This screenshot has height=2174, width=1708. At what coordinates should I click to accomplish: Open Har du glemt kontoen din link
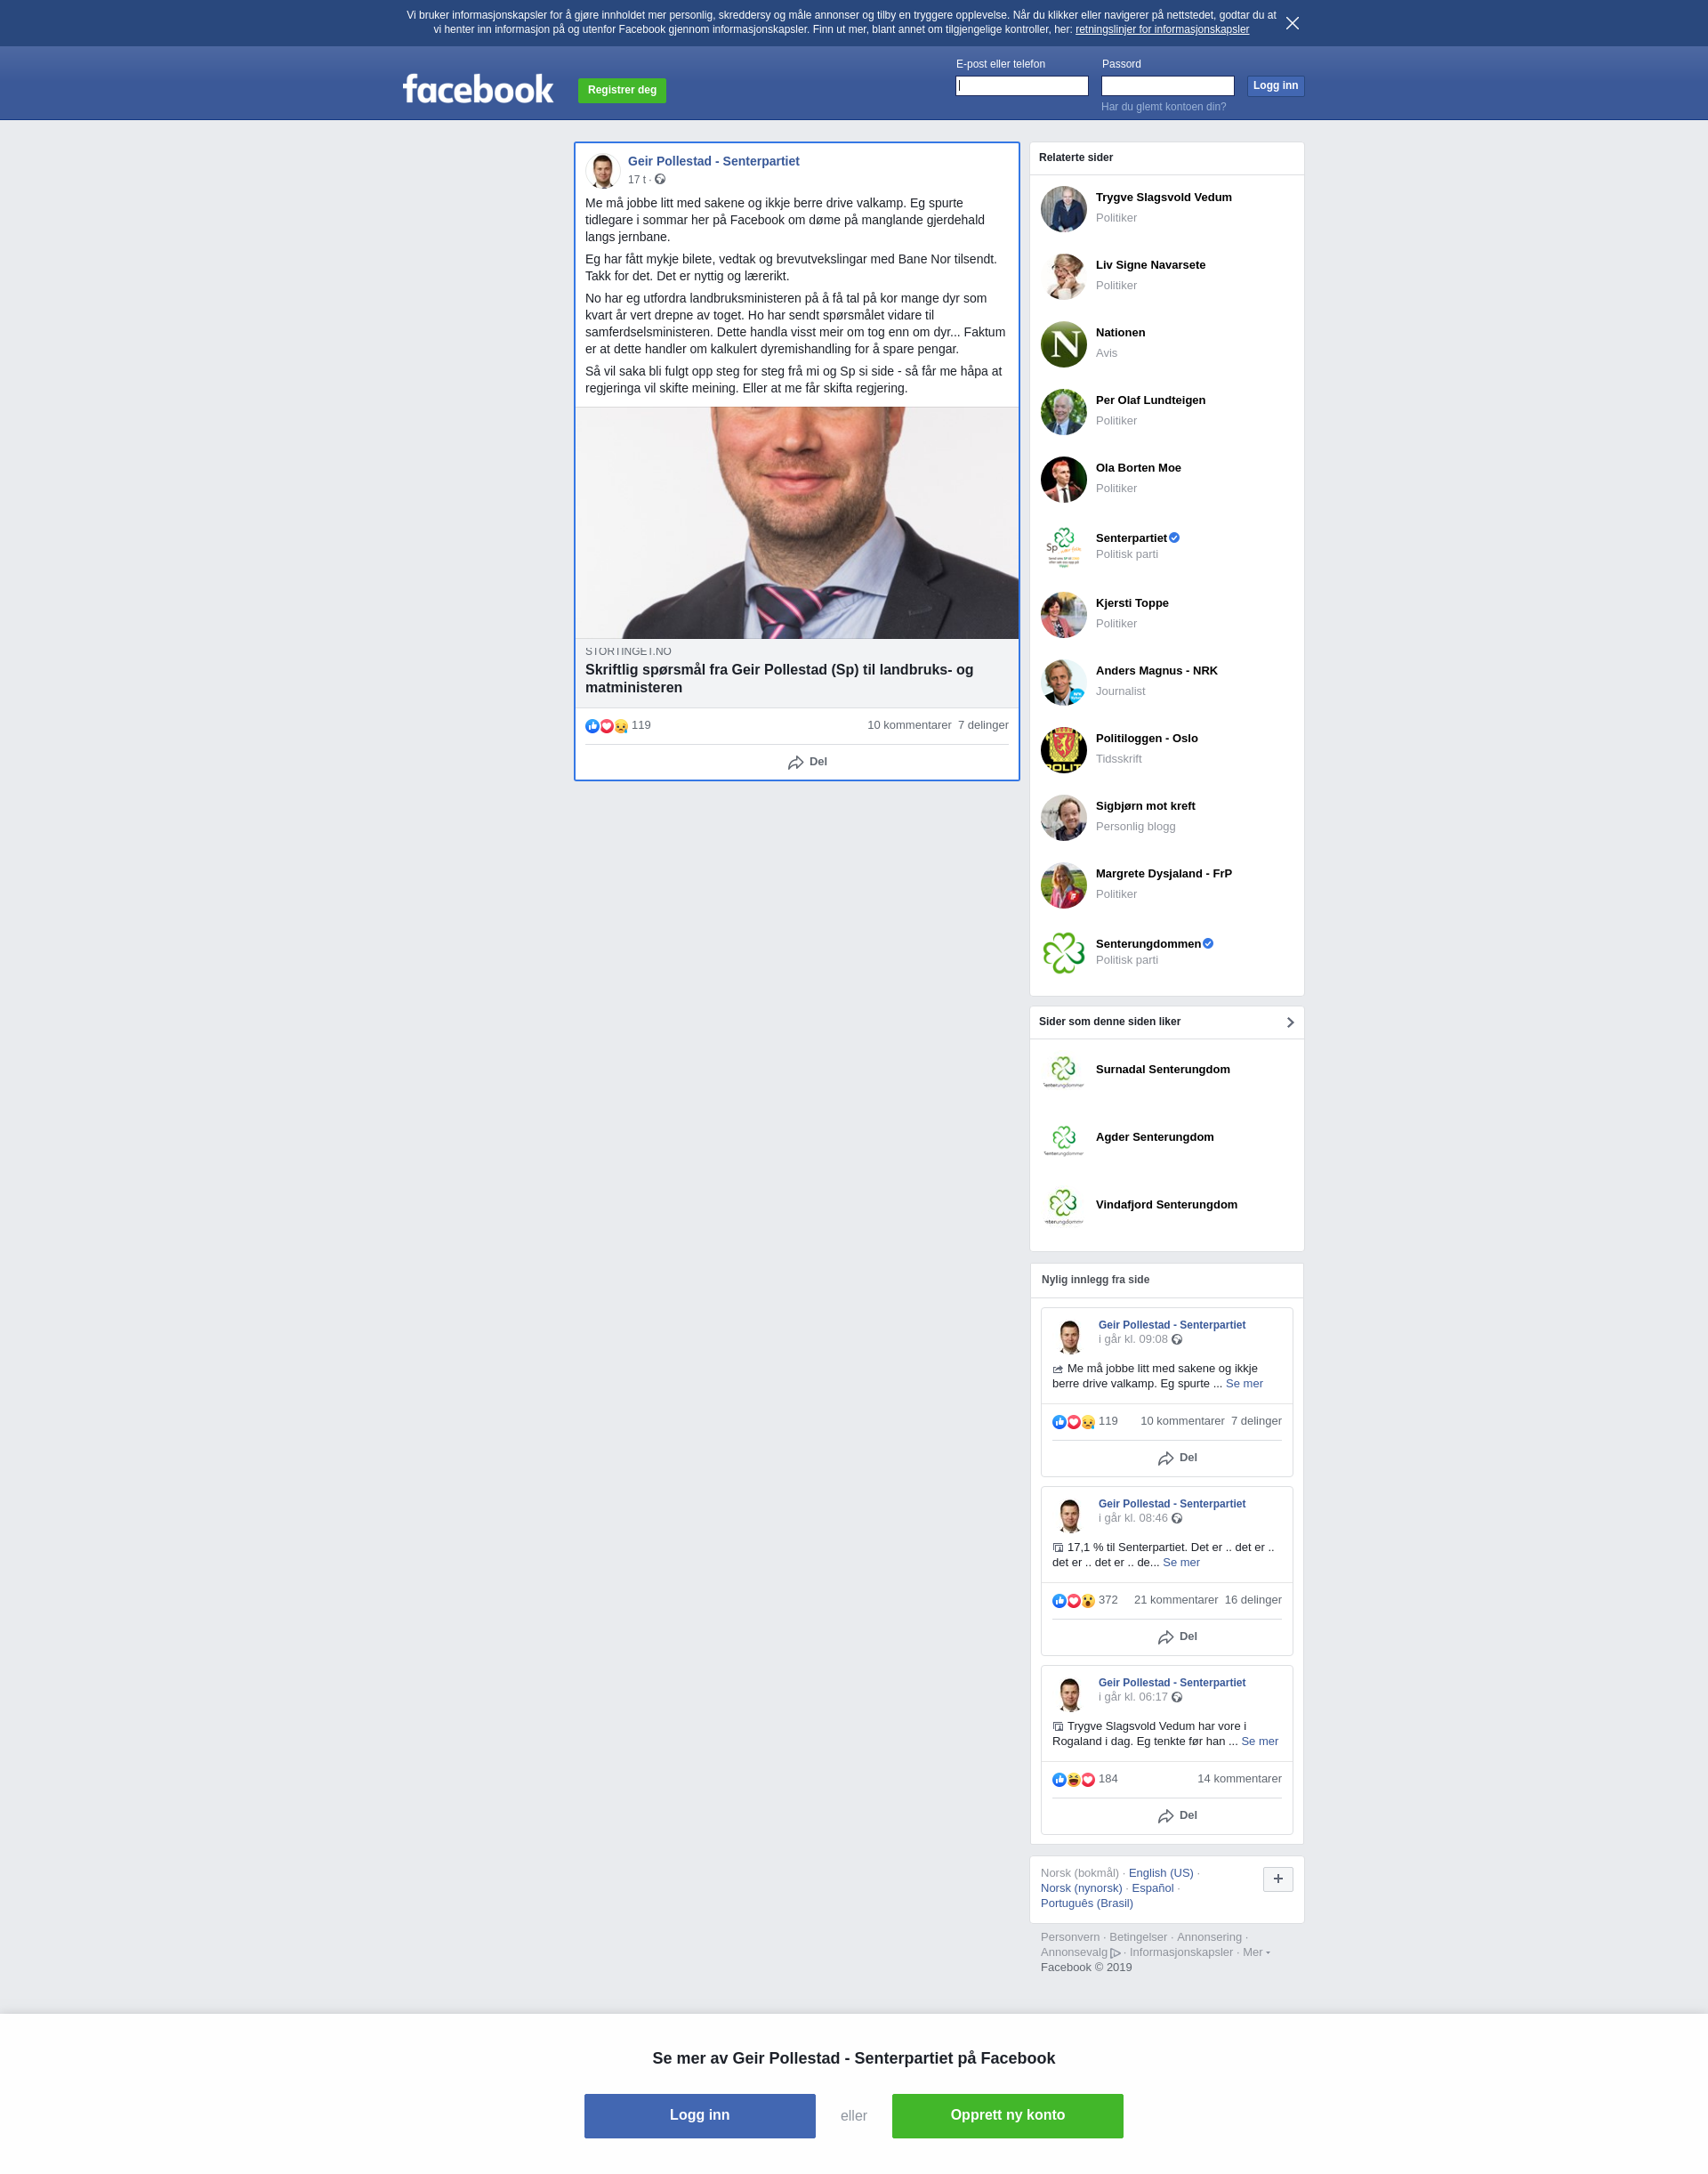pyautogui.click(x=1163, y=107)
